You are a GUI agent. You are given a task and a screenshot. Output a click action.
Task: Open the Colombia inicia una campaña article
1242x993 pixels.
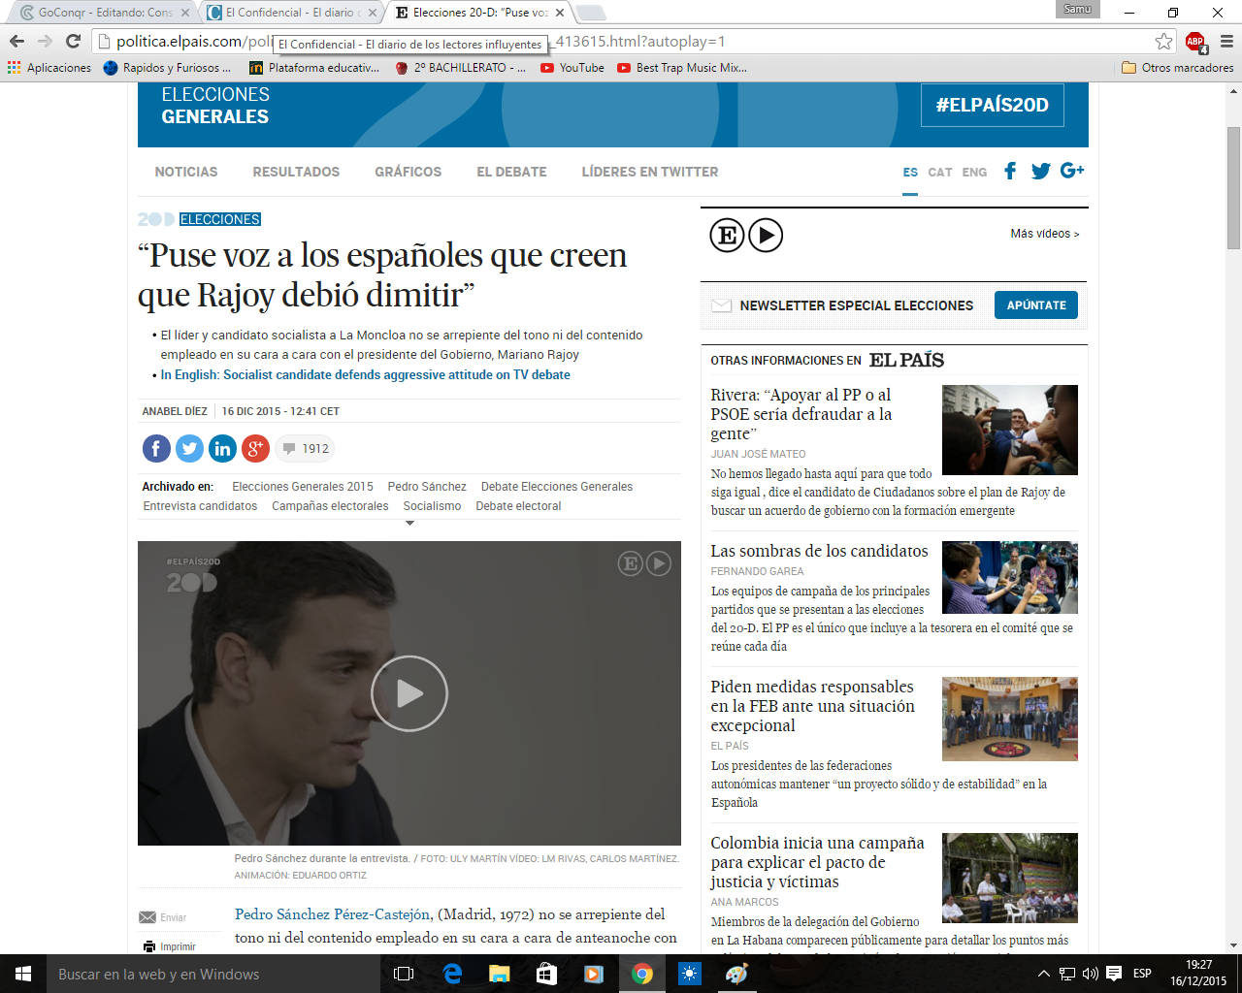coord(817,862)
